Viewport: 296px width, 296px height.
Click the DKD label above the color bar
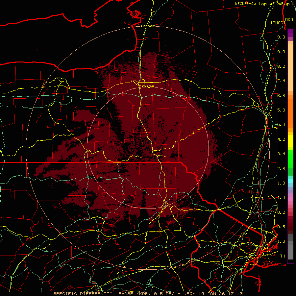point(289,20)
